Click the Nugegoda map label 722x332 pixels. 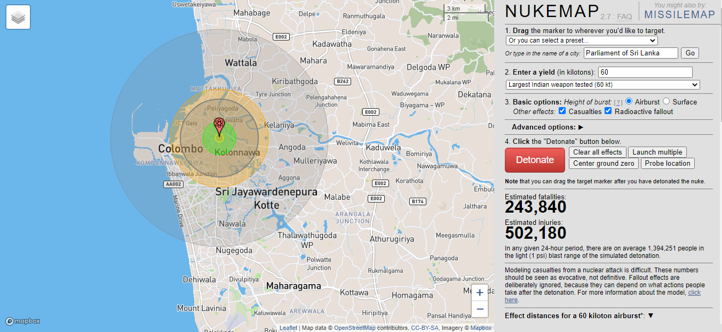pos(234,250)
